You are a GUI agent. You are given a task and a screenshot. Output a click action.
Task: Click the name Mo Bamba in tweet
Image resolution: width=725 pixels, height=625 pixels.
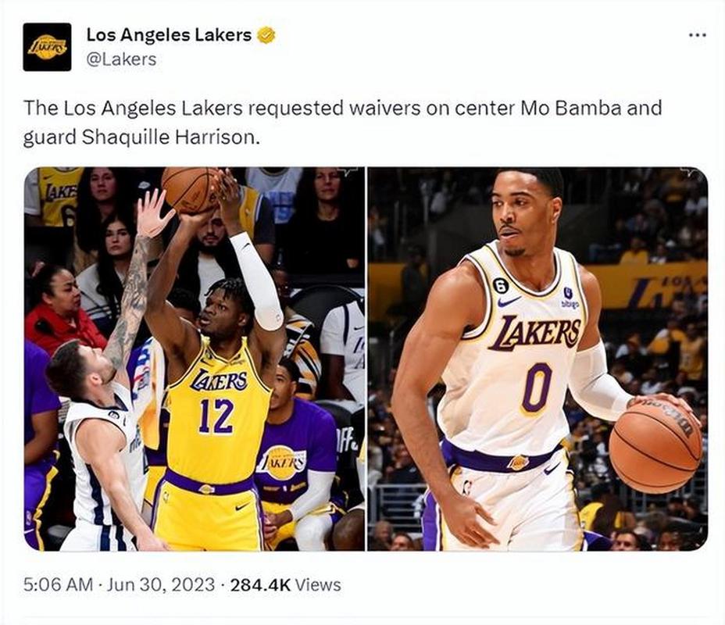[x=571, y=108]
